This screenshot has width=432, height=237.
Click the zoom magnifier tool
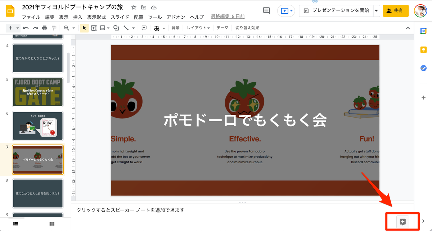pyautogui.click(x=67, y=28)
